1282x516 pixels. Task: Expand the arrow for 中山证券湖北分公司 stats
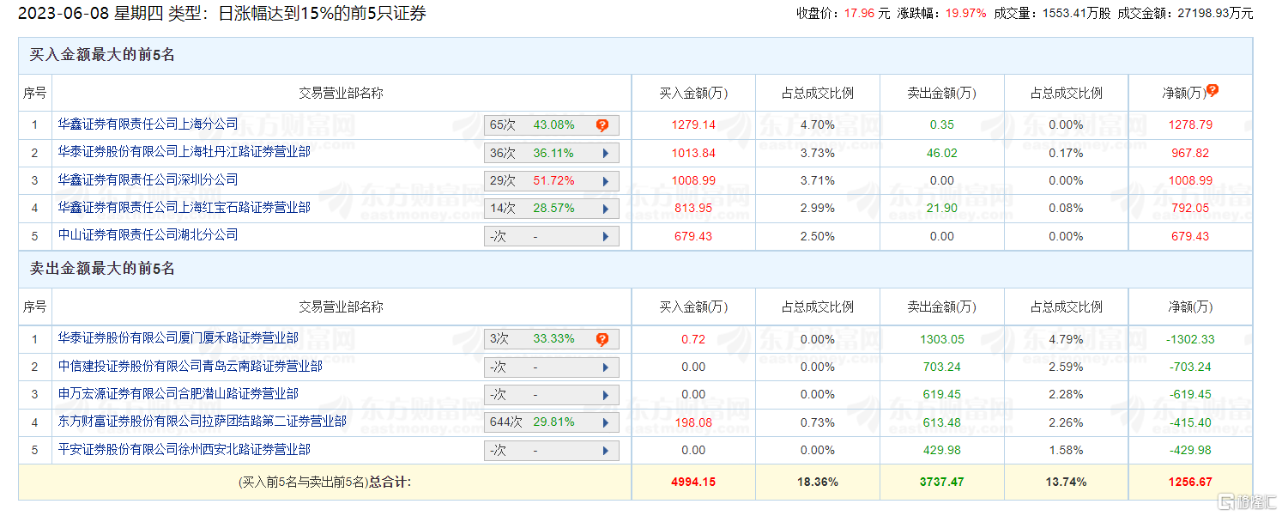click(606, 236)
